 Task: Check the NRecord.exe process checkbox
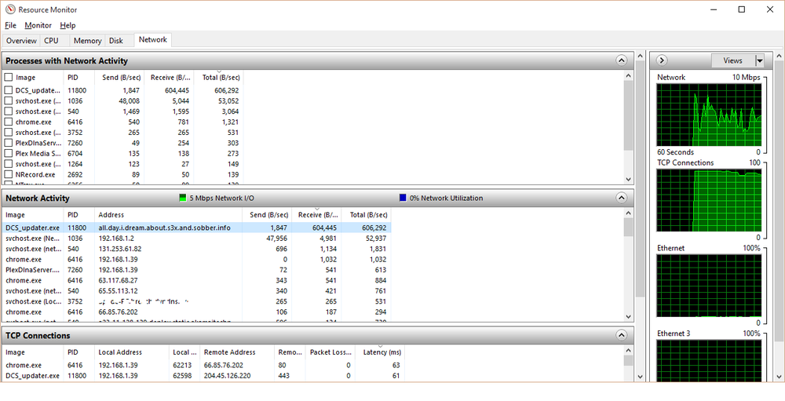coord(9,174)
